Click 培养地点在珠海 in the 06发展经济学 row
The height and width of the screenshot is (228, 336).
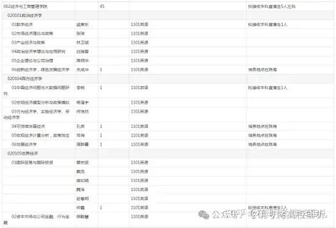click(x=262, y=144)
